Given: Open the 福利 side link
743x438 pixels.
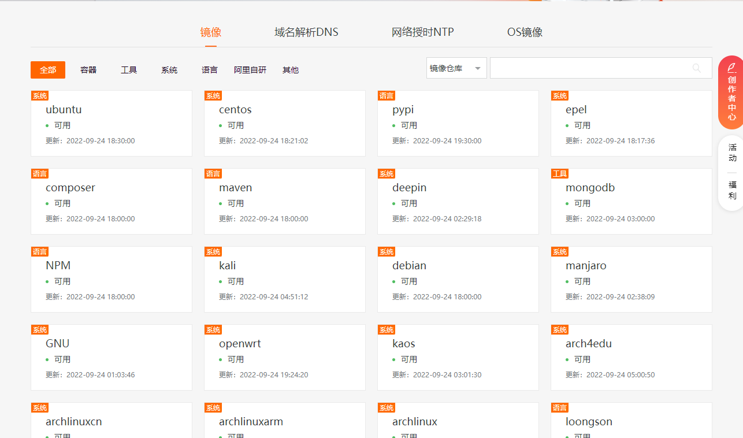Looking at the screenshot, I should point(733,190).
